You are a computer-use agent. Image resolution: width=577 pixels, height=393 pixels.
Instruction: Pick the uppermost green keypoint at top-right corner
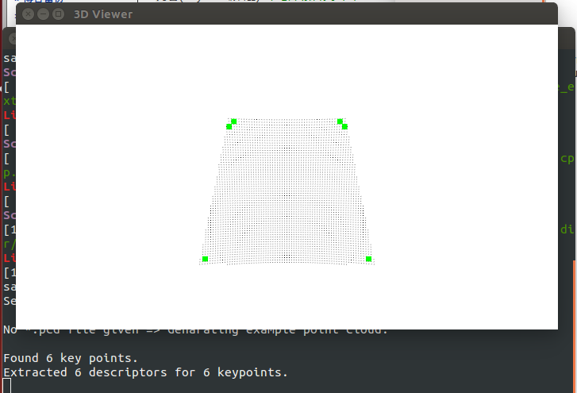(x=340, y=121)
